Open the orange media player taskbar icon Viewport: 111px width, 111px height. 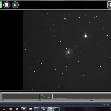click(x=11, y=109)
